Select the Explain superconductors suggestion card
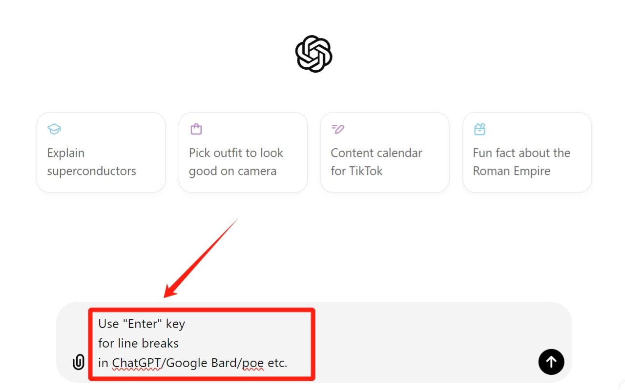The height and width of the screenshot is (390, 625). point(101,152)
